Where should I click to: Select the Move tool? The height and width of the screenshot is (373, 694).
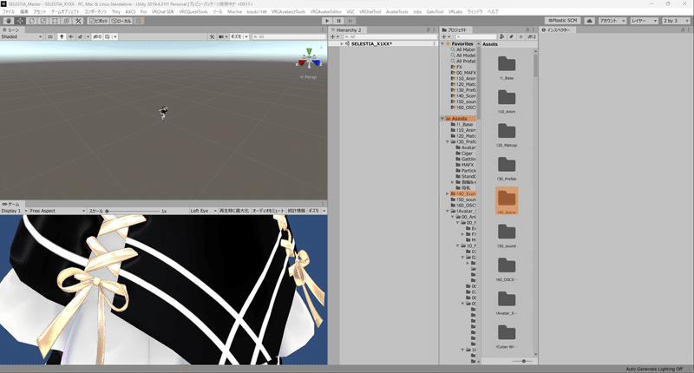click(x=20, y=21)
